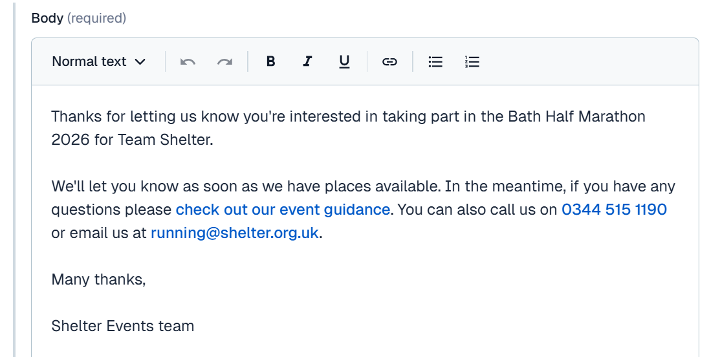This screenshot has height=357, width=709.
Task: Click the running@shelter.org.uk email link
Action: [x=235, y=233]
